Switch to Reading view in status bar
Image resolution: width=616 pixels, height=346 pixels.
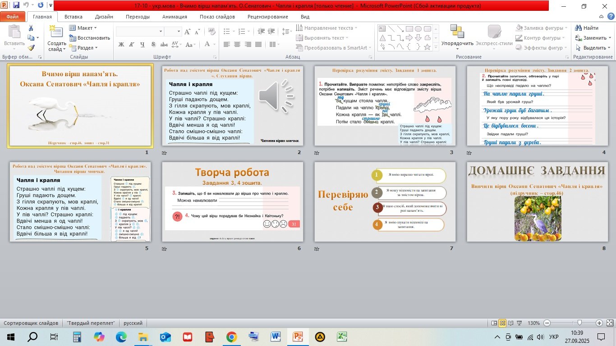(x=510, y=323)
